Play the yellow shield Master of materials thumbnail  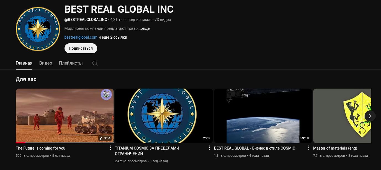(x=342, y=116)
